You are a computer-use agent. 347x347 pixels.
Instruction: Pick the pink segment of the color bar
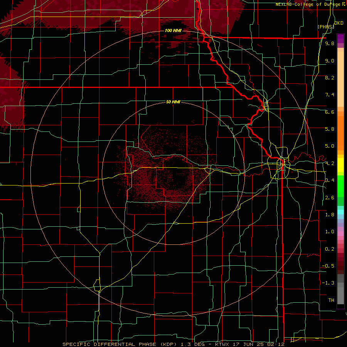pyautogui.click(x=340, y=234)
